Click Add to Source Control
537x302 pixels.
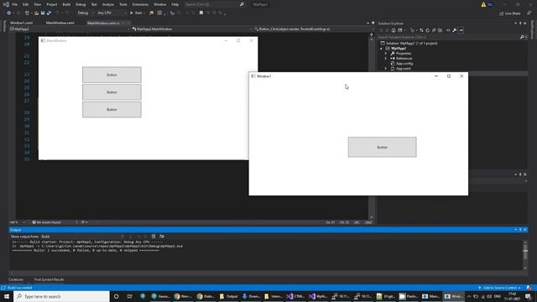[x=500, y=288]
